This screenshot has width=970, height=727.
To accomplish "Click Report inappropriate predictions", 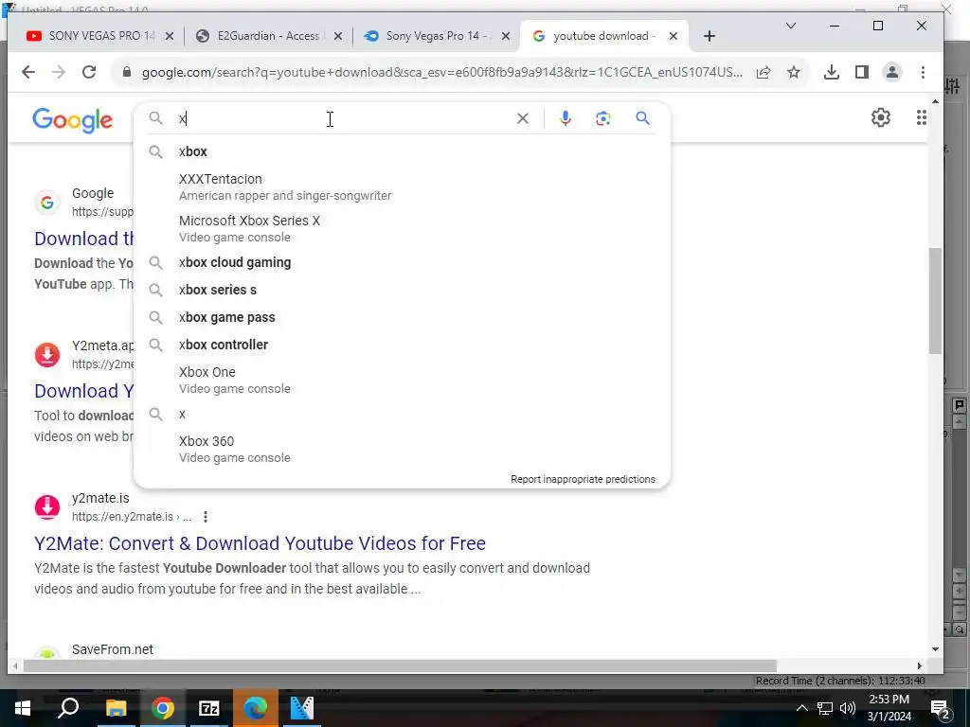I will point(583,479).
